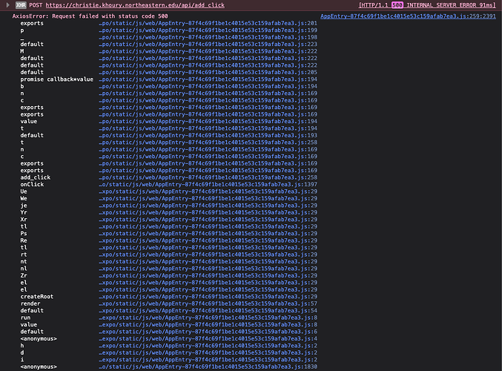Image resolution: width=502 pixels, height=371 pixels.
Task: Open the source link ending in js:201
Action: [208, 23]
